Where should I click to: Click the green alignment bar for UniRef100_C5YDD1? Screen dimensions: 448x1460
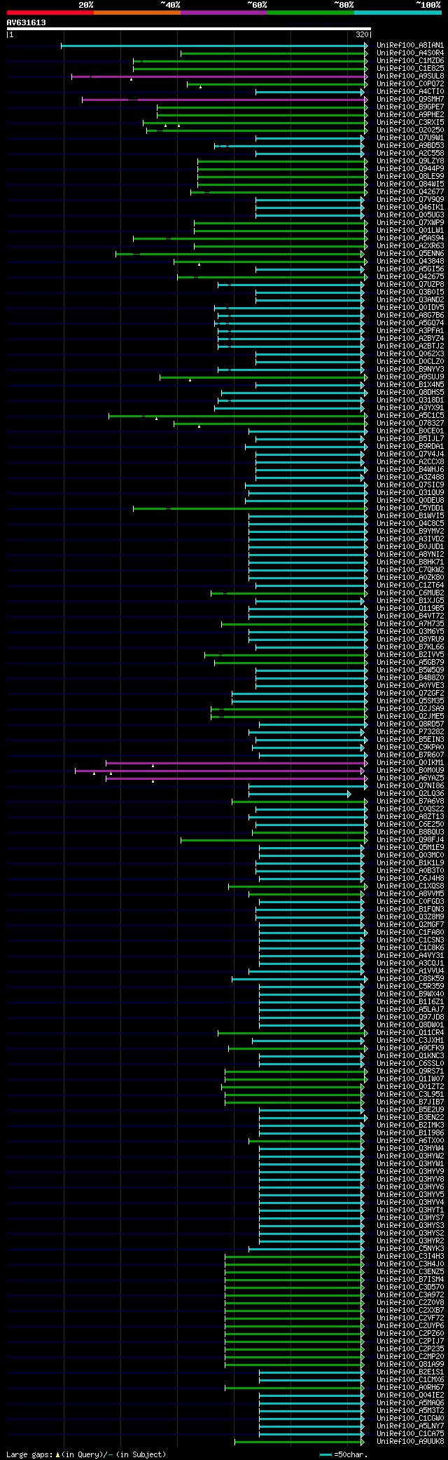coord(251,508)
